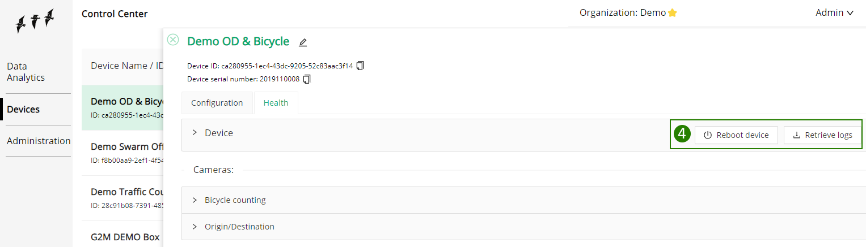This screenshot has width=866, height=247.
Task: Open the Admin dropdown menu
Action: coord(834,12)
